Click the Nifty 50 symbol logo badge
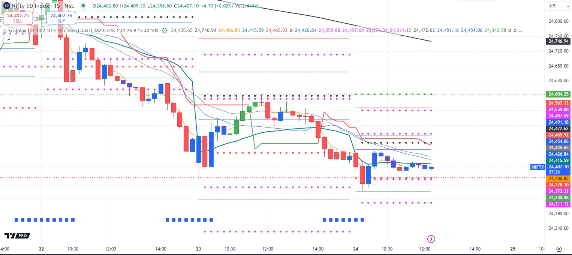Image resolution: width=572 pixels, height=255 pixels. [6, 6]
